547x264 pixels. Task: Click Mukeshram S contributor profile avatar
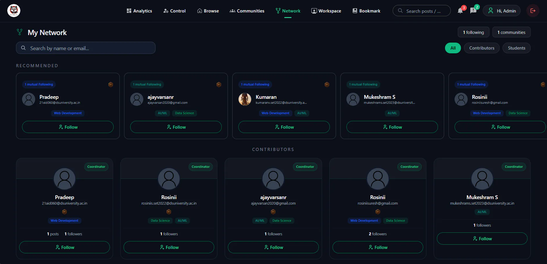coord(482,179)
